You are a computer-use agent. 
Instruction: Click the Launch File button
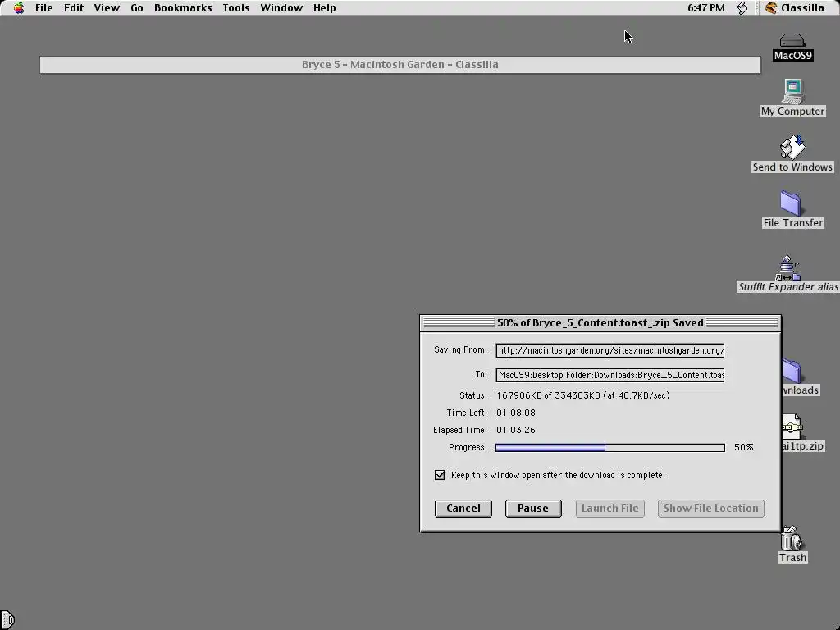point(609,509)
